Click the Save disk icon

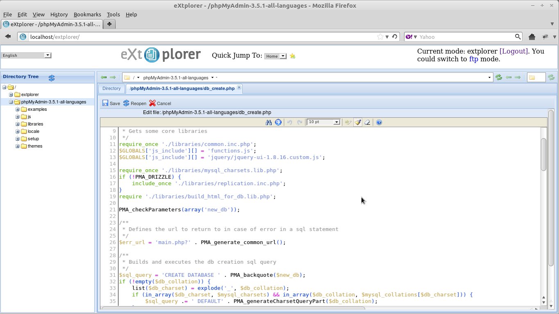point(105,103)
